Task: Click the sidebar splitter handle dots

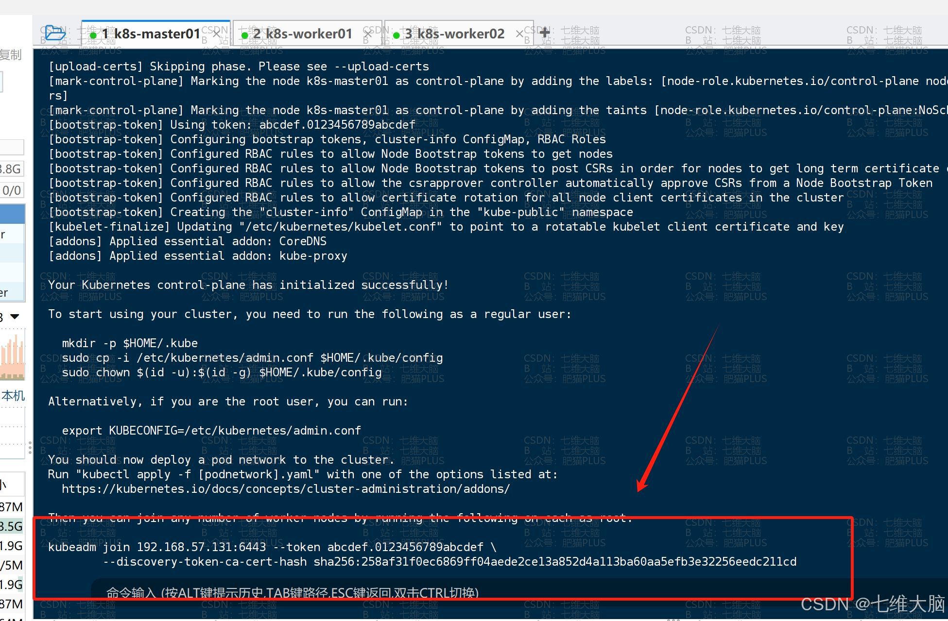Action: click(x=30, y=448)
